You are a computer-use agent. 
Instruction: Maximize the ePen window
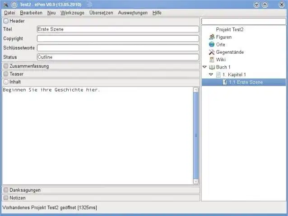265,5
